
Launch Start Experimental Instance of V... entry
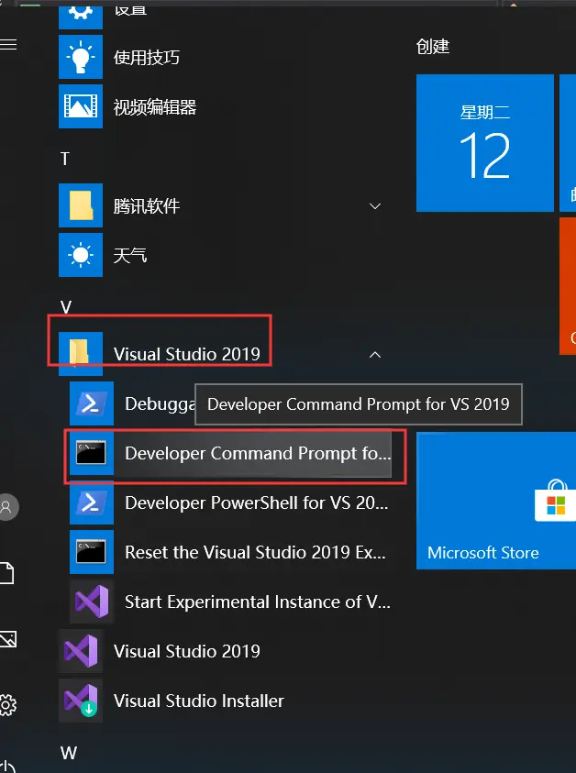[230, 602]
